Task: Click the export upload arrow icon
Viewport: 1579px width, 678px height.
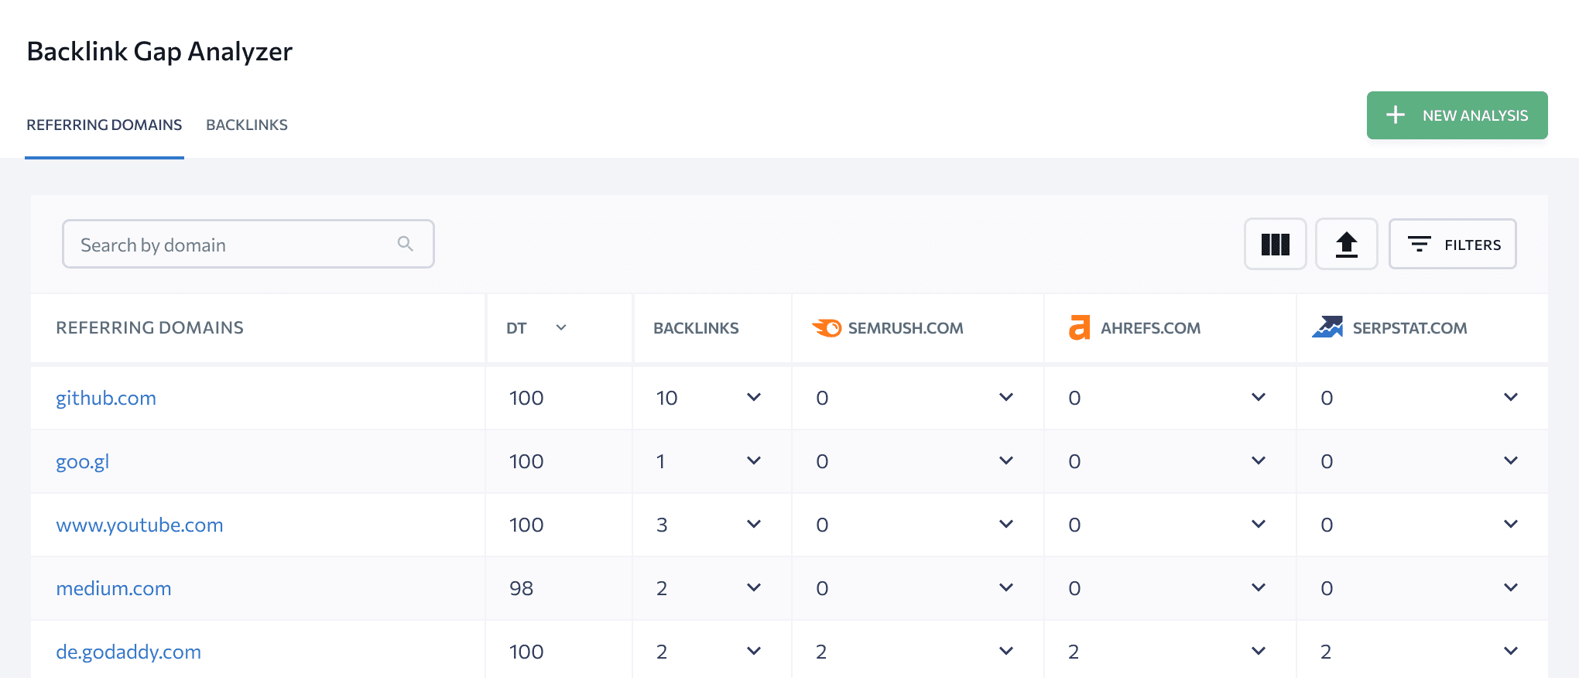Action: click(1347, 245)
